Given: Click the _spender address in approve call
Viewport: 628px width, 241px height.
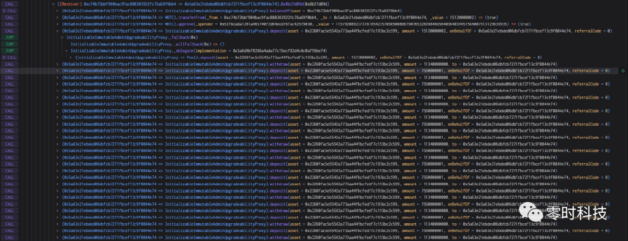Looking at the screenshot, I should pos(267,24).
